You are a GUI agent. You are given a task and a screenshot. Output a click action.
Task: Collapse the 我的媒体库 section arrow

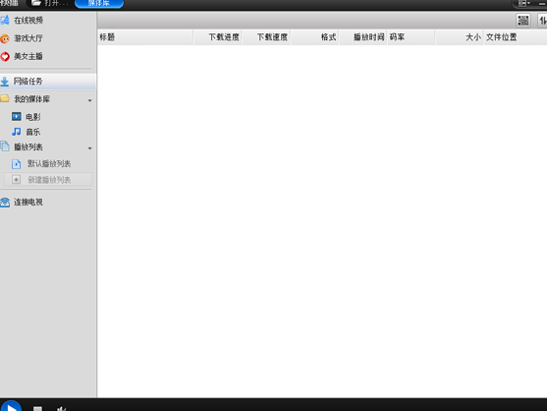coord(89,100)
